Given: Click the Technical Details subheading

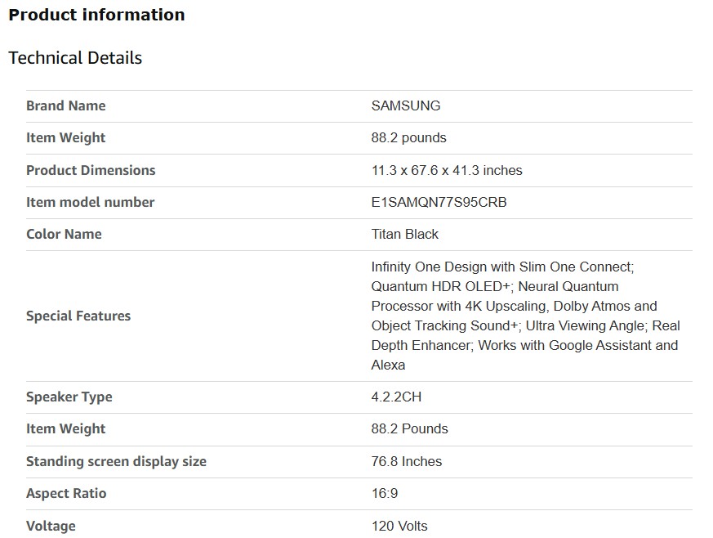Looking at the screenshot, I should click(x=75, y=58).
